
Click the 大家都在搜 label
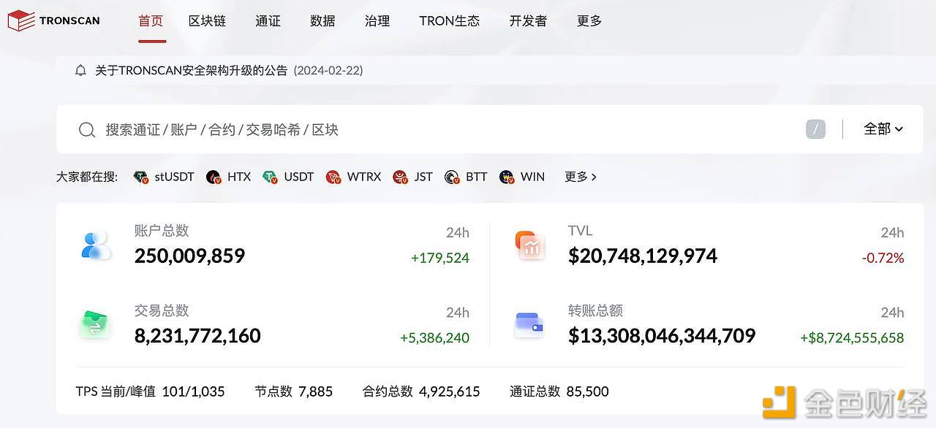coord(87,177)
